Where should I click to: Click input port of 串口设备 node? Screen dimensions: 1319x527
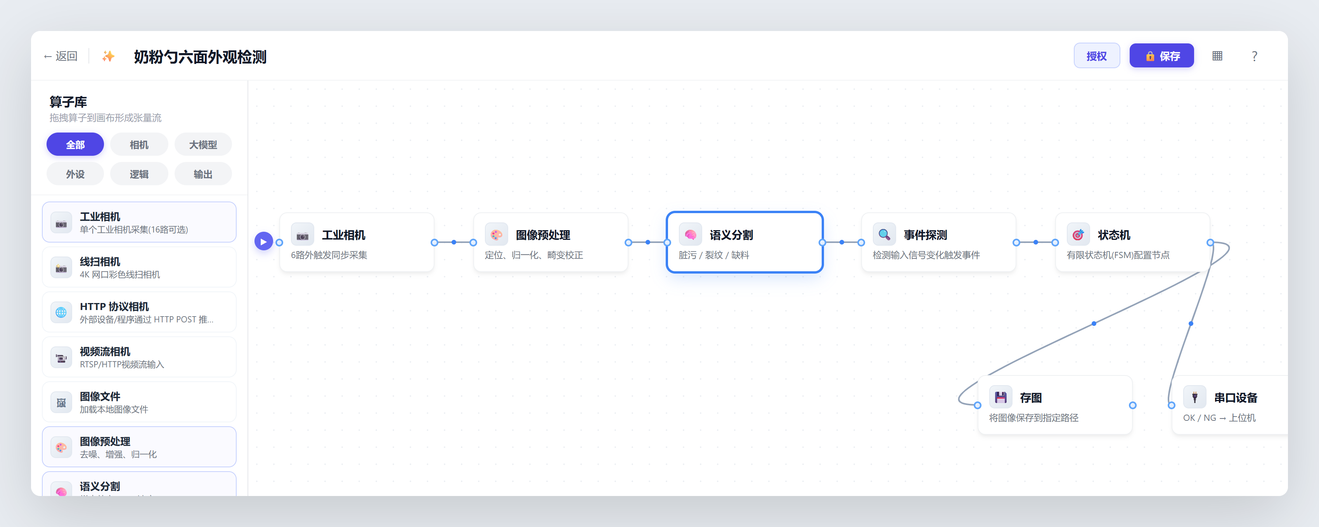(x=1172, y=405)
